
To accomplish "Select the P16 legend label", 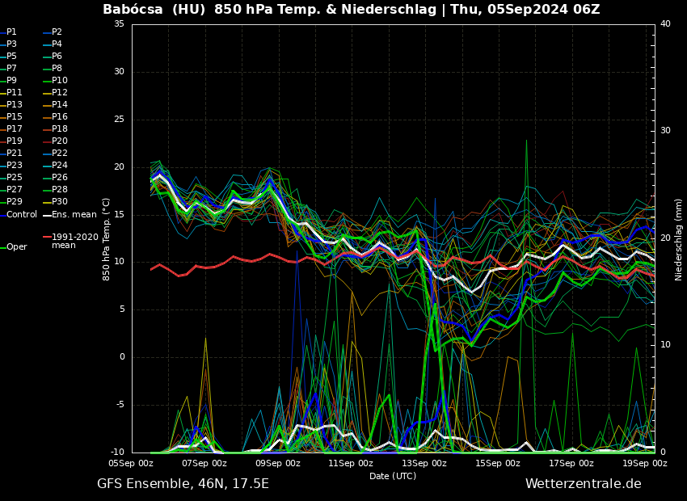I will tap(59, 117).
